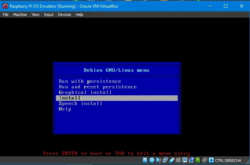Select the highlighted 'Install' boot entry
Image resolution: width=250 pixels, height=165 pixels.
(x=117, y=98)
